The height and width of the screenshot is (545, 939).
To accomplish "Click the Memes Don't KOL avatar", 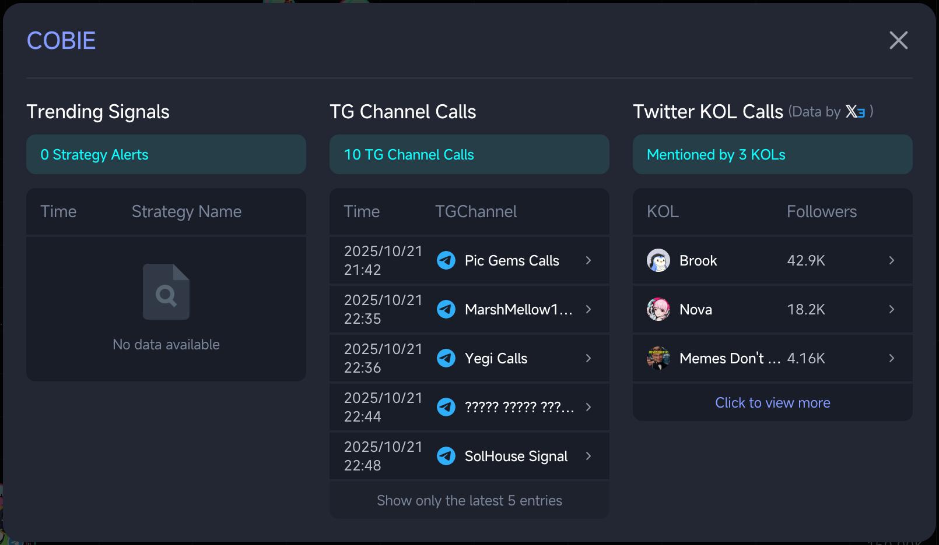I will 658,358.
